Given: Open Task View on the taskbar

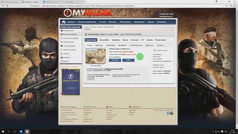Looking at the screenshot, I should tap(15, 131).
